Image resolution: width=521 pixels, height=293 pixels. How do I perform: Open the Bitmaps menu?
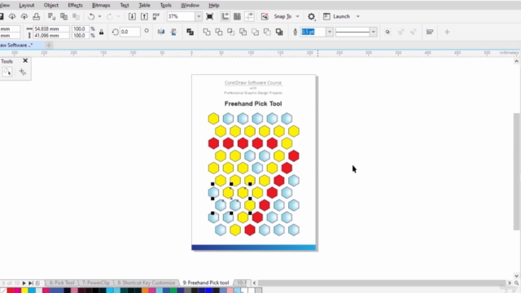101,6
